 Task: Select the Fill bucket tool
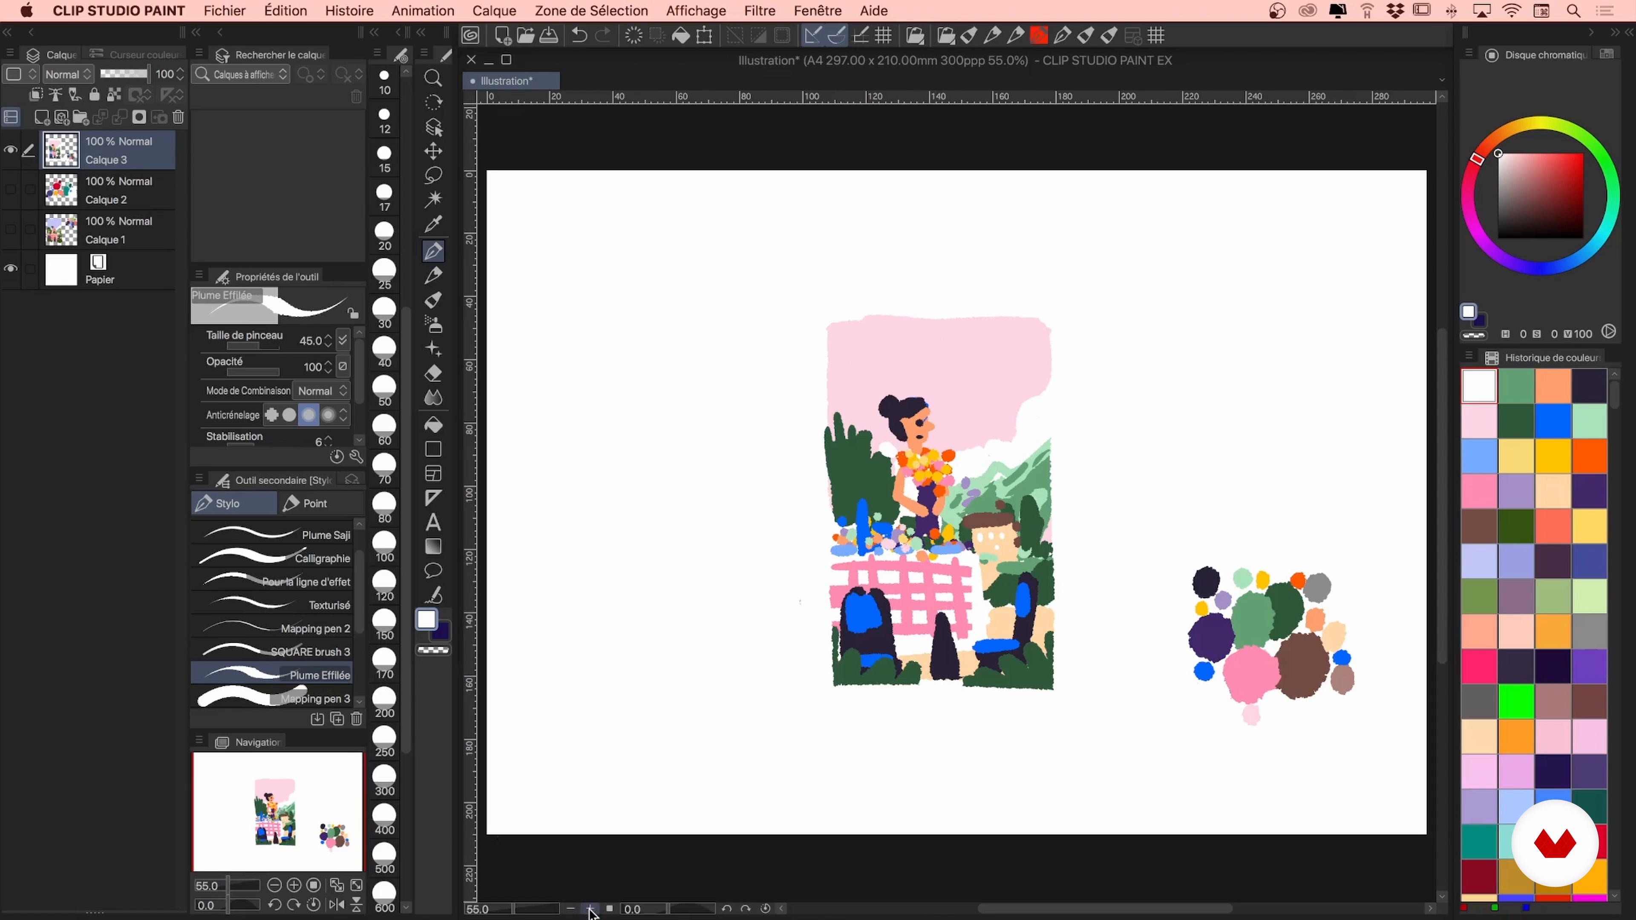click(433, 425)
